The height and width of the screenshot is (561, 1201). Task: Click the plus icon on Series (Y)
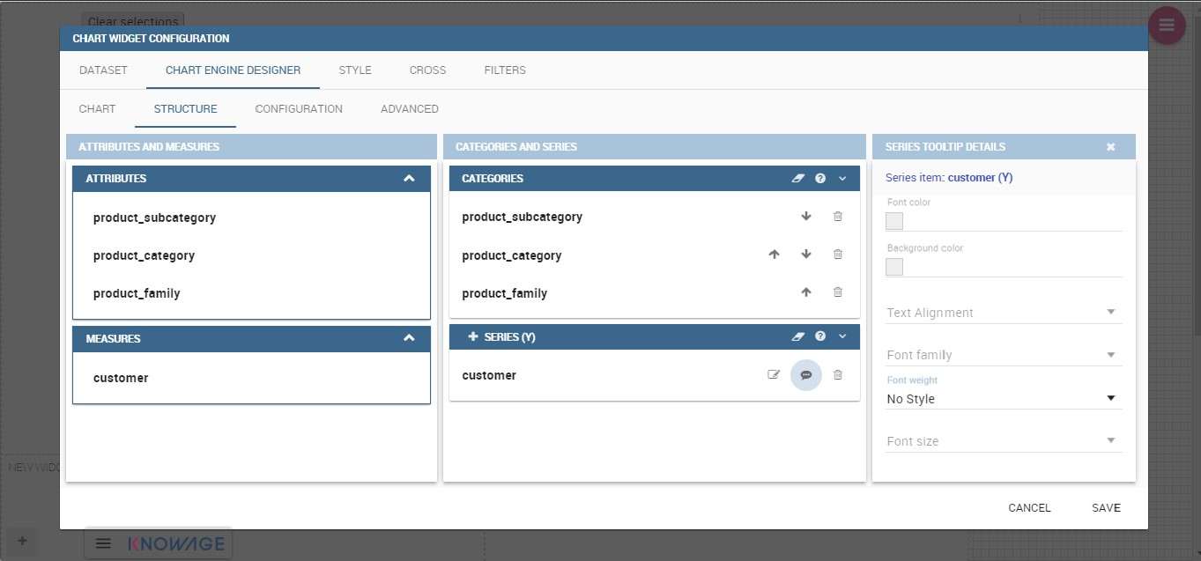point(473,337)
